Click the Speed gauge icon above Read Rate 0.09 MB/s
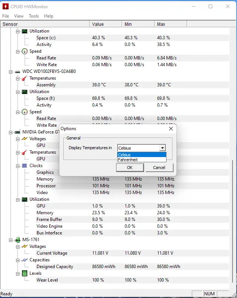 click(x=25, y=51)
